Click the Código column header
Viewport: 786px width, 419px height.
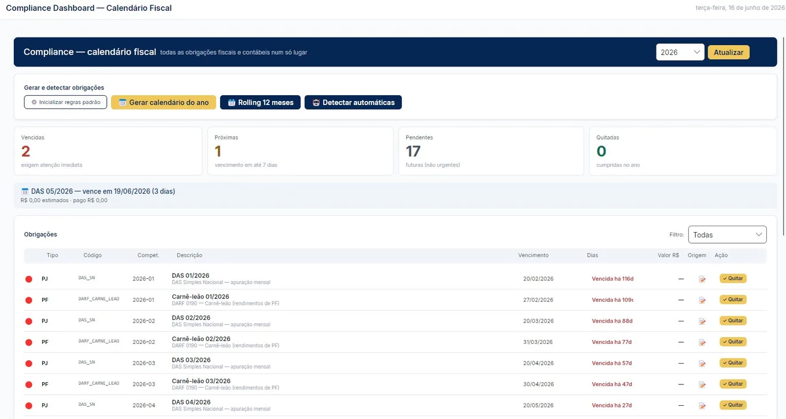(92, 255)
